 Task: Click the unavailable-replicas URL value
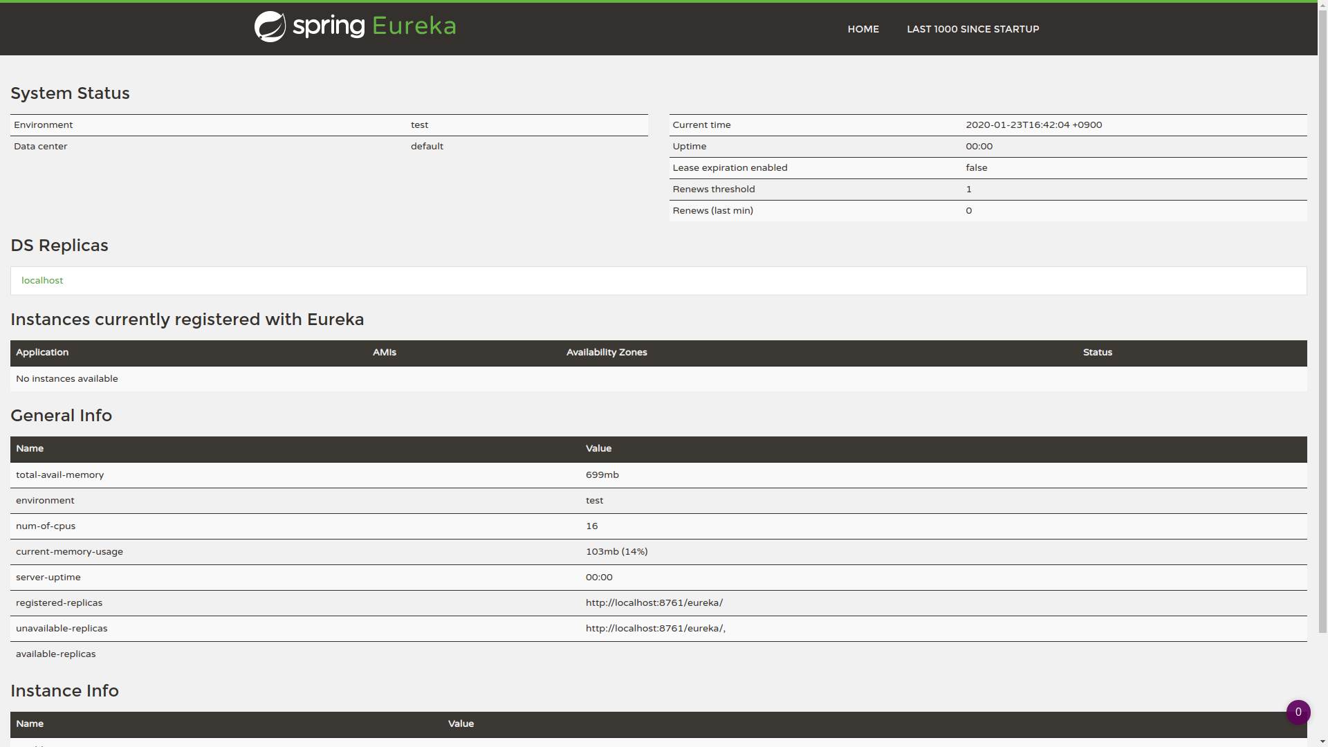(655, 628)
